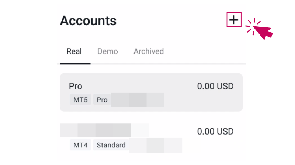
Task: Click the Accounts heading
Action: coord(88,21)
